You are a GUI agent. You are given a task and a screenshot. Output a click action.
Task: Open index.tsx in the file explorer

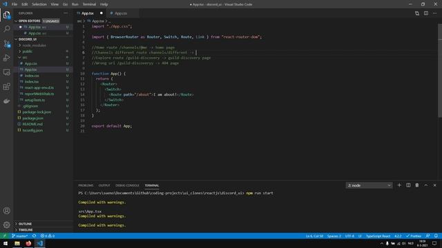[32, 81]
